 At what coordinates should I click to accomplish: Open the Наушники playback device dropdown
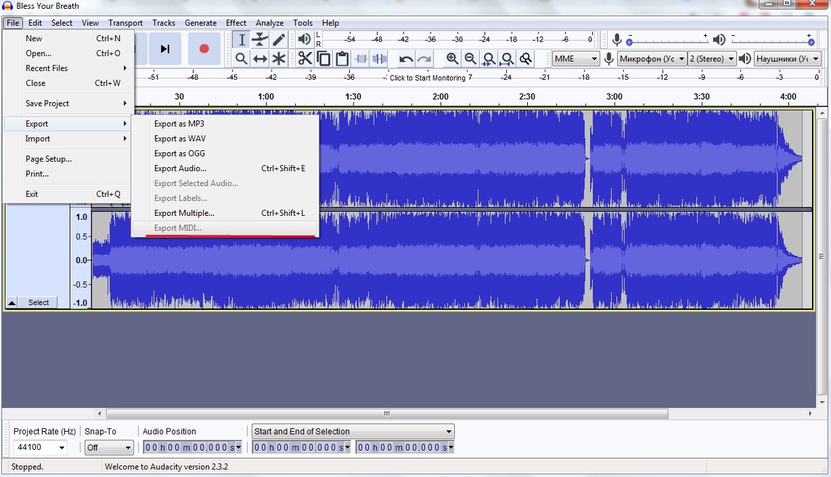[x=788, y=59]
